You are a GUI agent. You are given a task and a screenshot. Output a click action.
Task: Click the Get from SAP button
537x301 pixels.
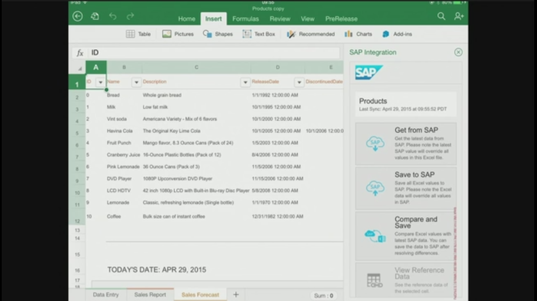click(405, 144)
